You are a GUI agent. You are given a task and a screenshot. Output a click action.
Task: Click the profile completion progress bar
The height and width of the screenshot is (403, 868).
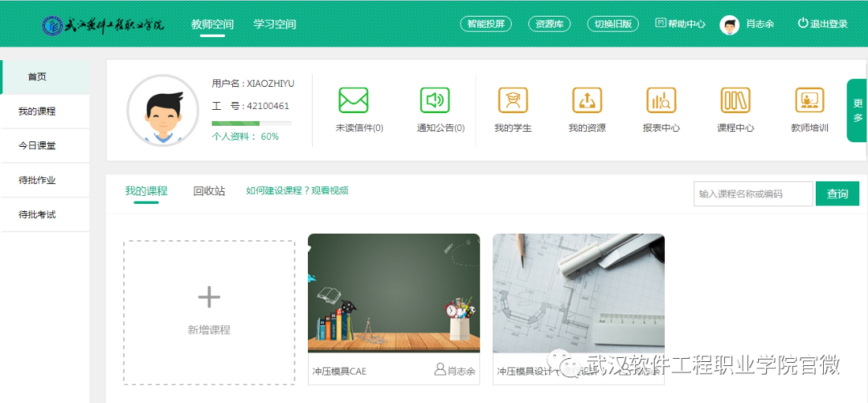point(251,124)
